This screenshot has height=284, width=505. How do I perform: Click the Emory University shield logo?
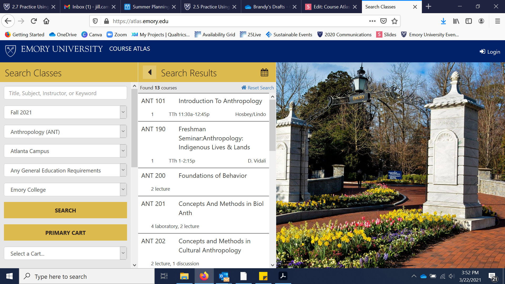[x=11, y=50]
